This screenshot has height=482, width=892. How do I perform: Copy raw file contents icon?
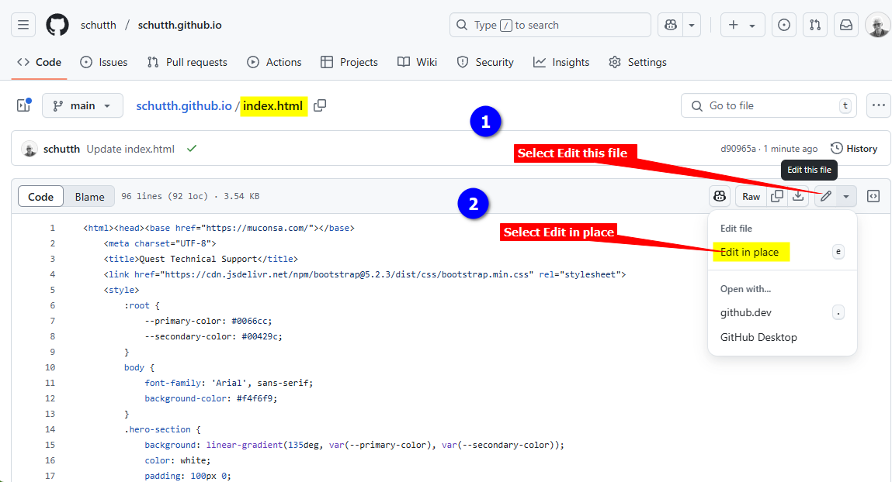pyautogui.click(x=776, y=196)
